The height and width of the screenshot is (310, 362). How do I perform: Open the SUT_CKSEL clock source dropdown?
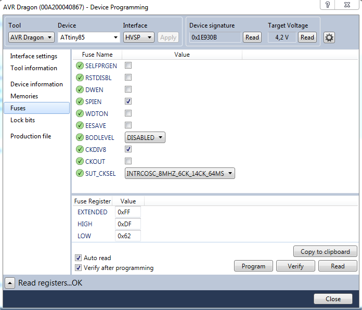[180, 173]
